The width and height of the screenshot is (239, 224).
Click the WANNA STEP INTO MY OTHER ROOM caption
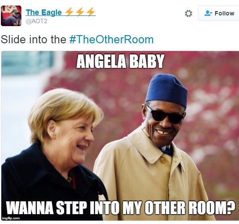(x=121, y=207)
